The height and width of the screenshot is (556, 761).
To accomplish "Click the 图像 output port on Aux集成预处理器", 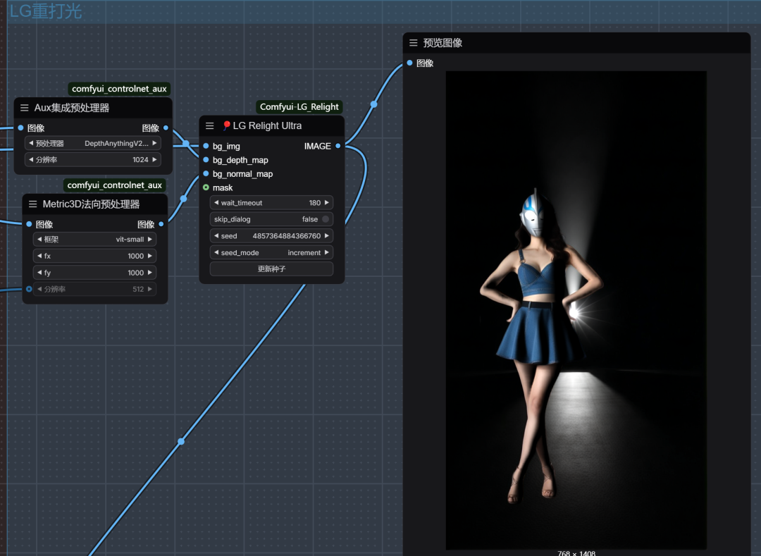I will (x=166, y=128).
